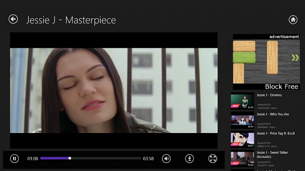Open the Jessie J - Who You Are thumbnail
This screenshot has height=171, width=305.
coord(242,120)
